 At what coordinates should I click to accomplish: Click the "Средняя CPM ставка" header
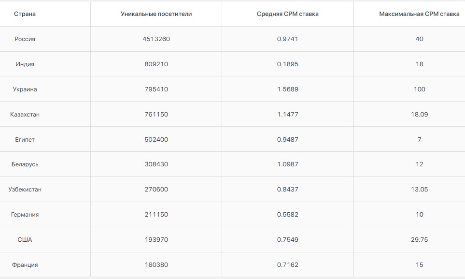(x=287, y=14)
